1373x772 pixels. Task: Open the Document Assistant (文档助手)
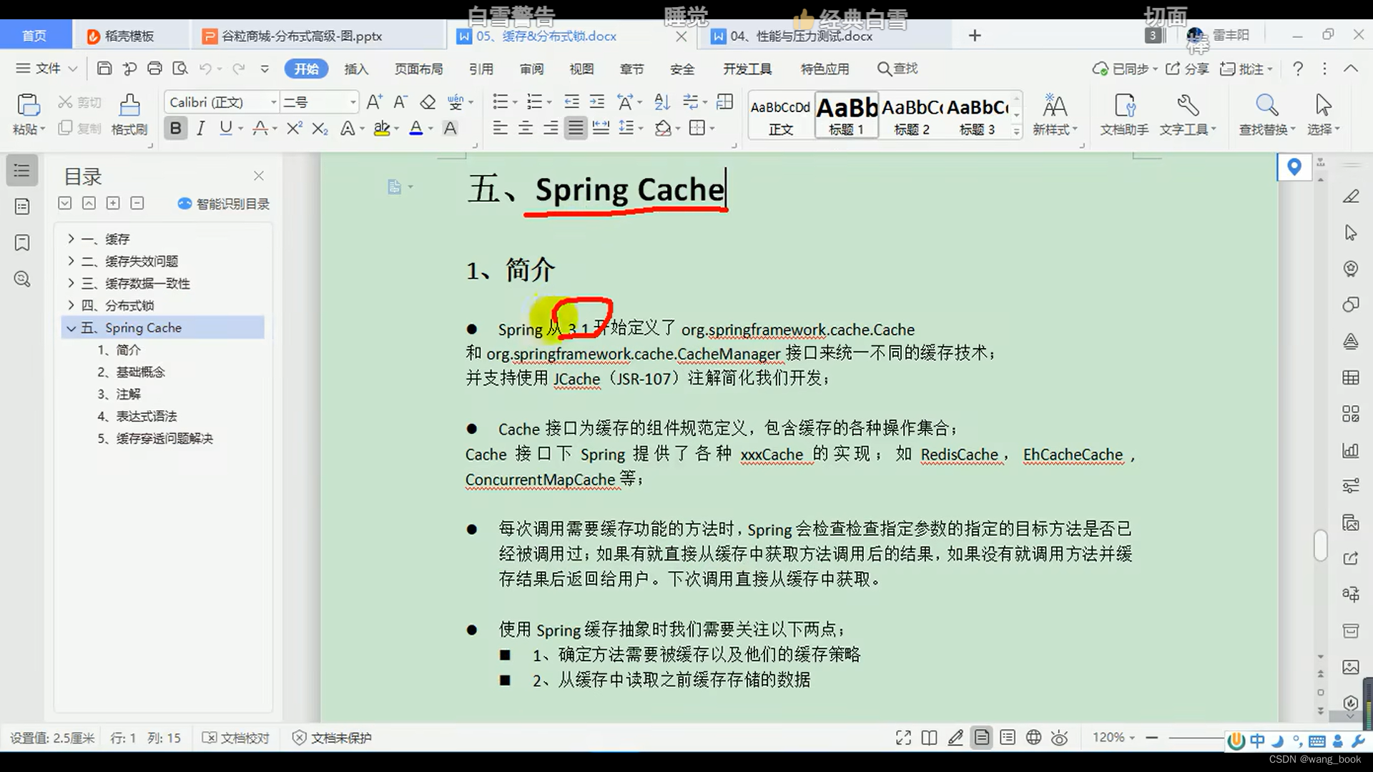tap(1124, 114)
